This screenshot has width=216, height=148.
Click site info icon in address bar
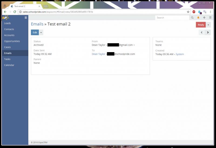pos(21,12)
